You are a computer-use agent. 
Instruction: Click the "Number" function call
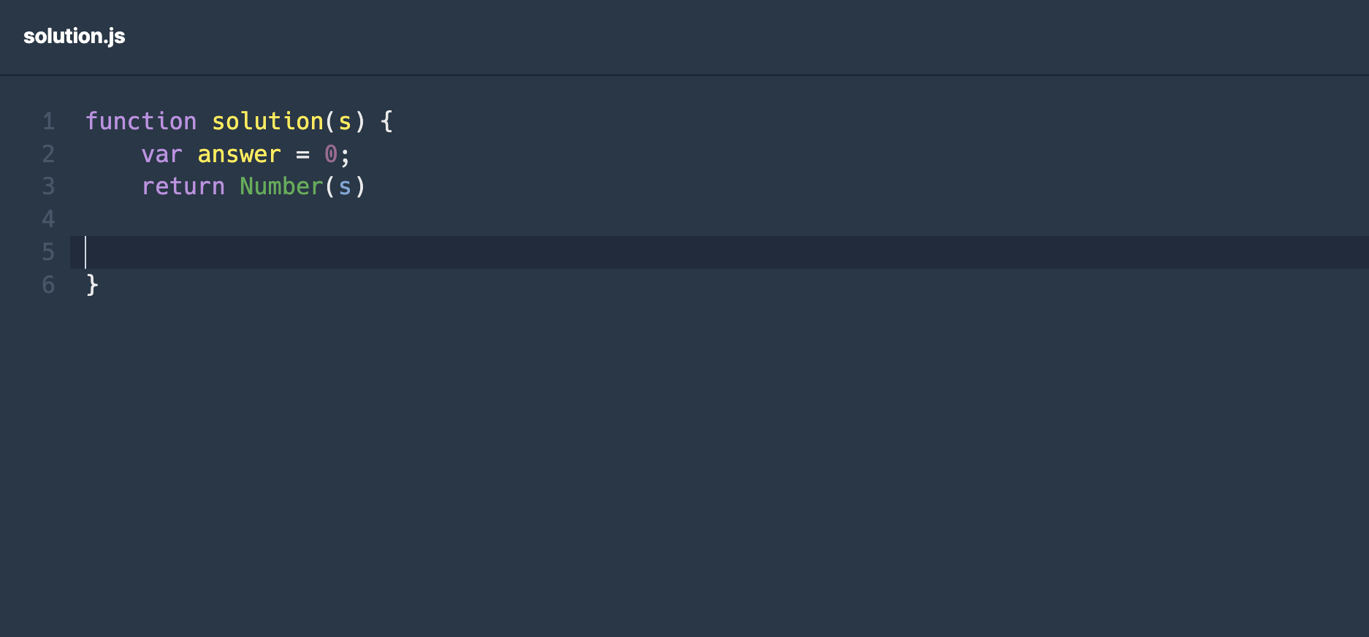(281, 186)
